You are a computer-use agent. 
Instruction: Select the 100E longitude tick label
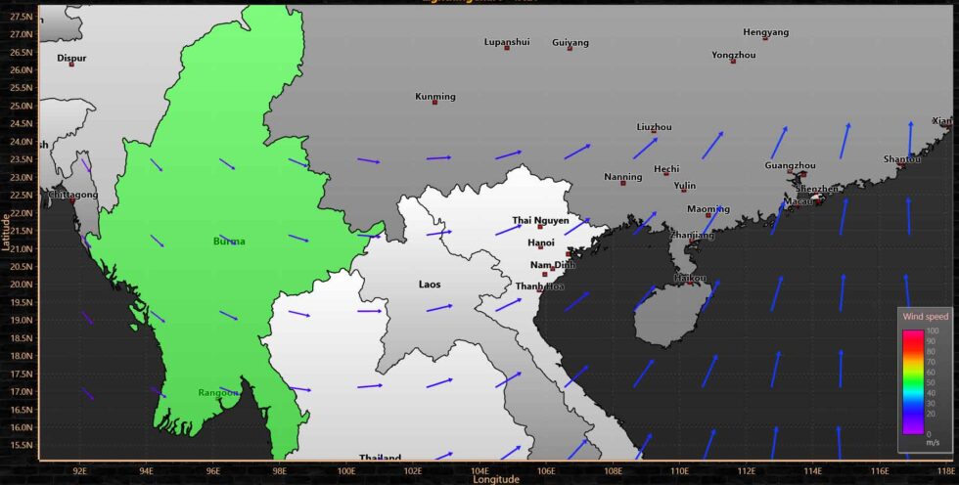point(346,470)
